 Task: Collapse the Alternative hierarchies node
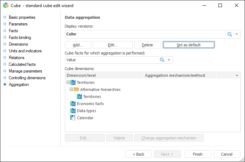(71, 89)
